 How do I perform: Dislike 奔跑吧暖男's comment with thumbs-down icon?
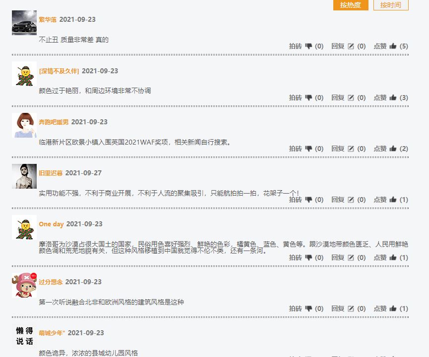[308, 149]
